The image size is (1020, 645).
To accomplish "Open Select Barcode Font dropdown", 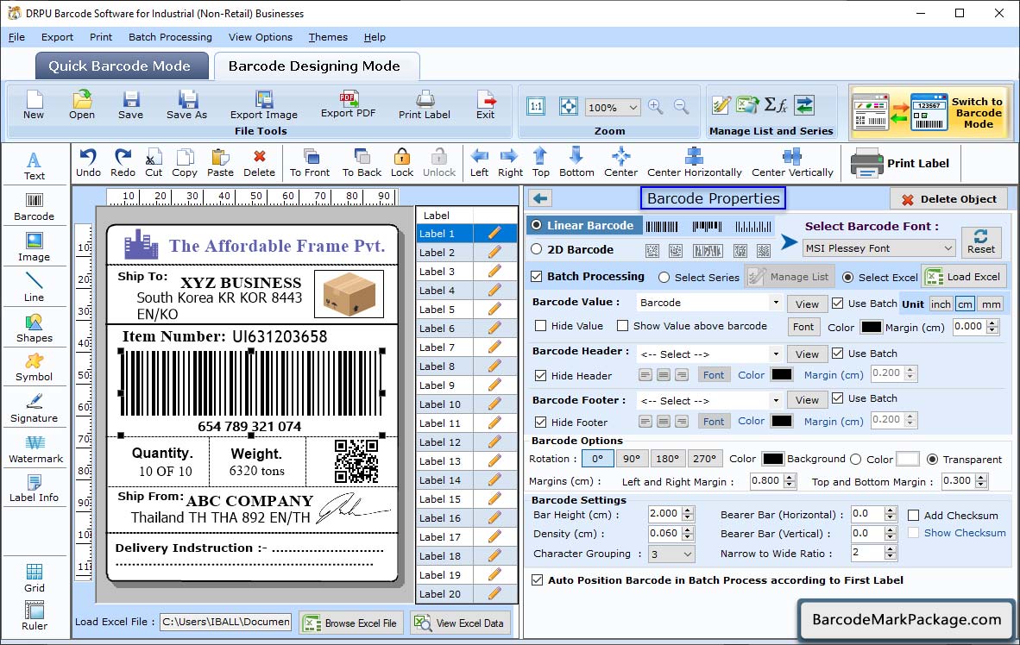I will tap(878, 247).
